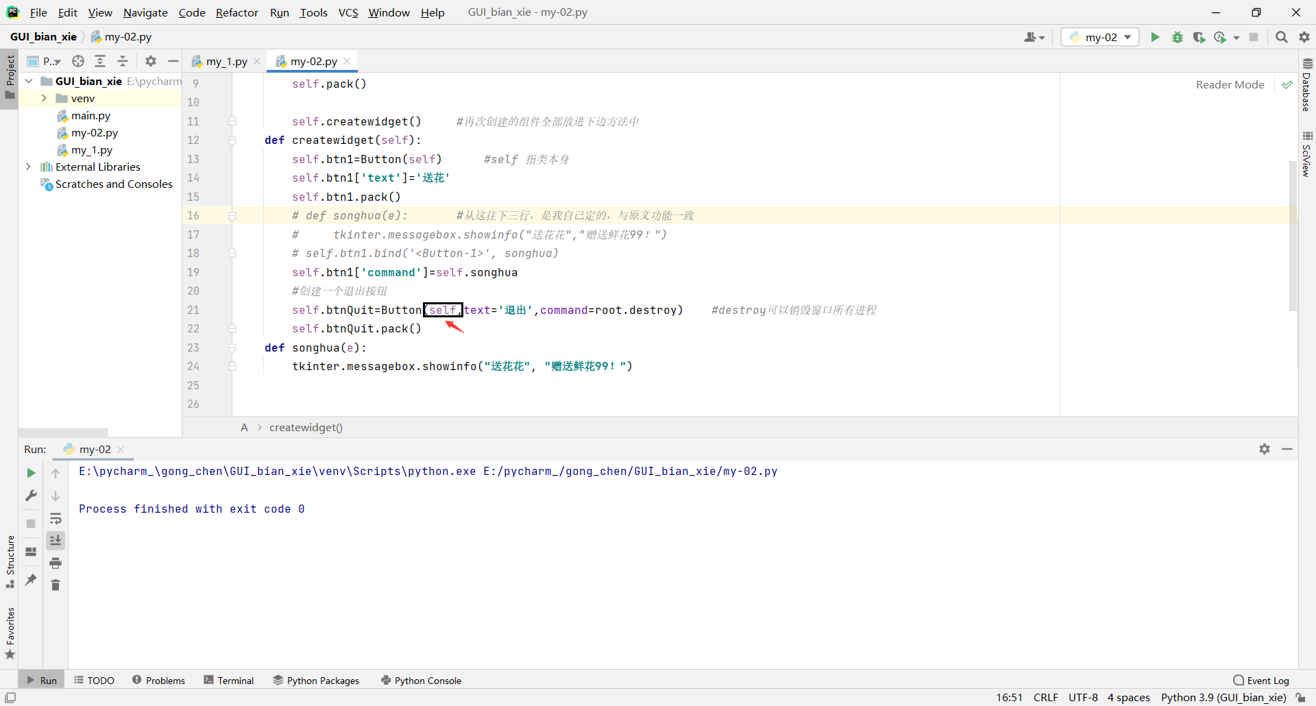Toggle the Structure tool window

pos(10,561)
